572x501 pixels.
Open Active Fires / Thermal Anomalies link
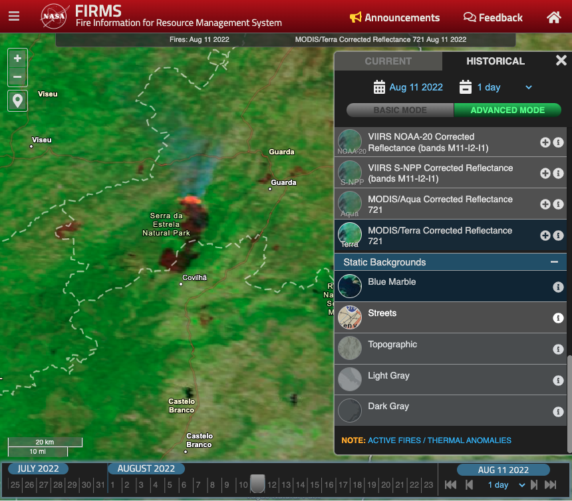pyautogui.click(x=440, y=440)
